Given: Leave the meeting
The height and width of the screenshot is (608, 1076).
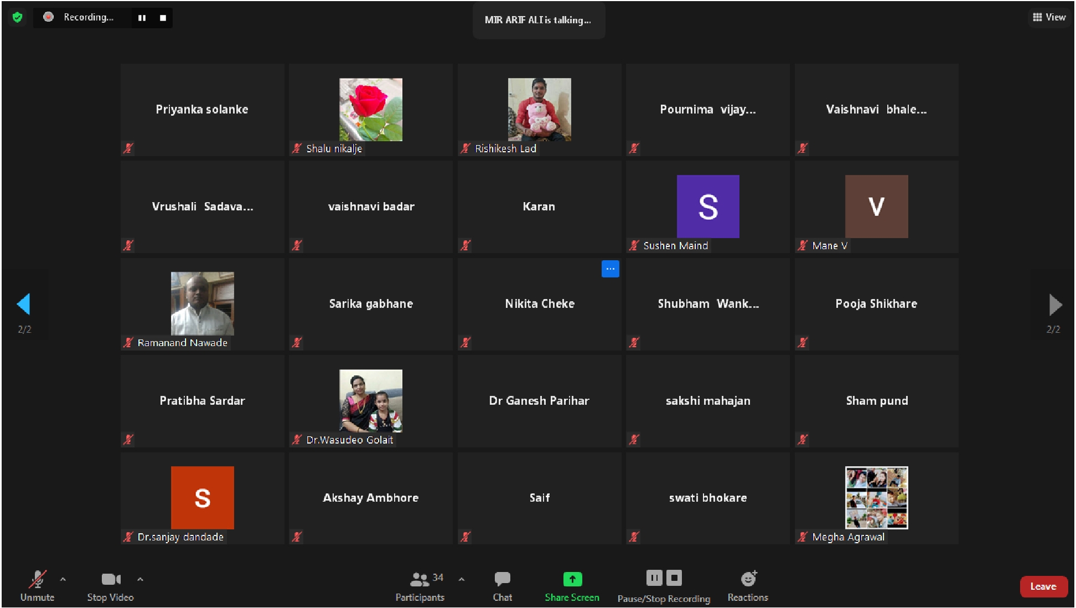Looking at the screenshot, I should coord(1043,586).
